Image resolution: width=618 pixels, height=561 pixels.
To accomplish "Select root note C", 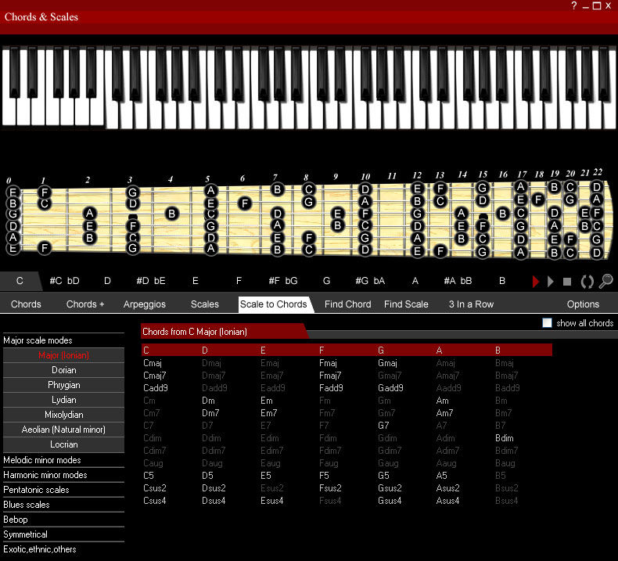I will [20, 281].
